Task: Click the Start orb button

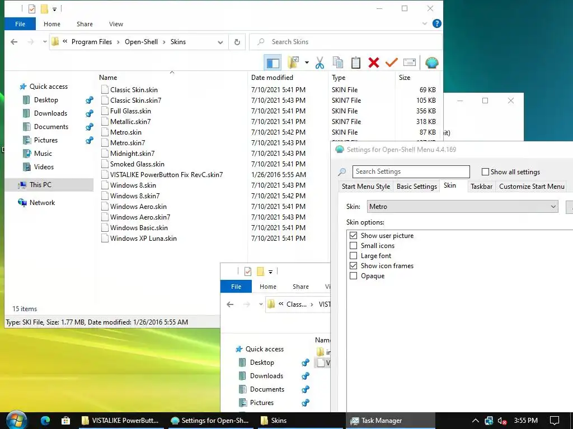Action: coord(16,421)
